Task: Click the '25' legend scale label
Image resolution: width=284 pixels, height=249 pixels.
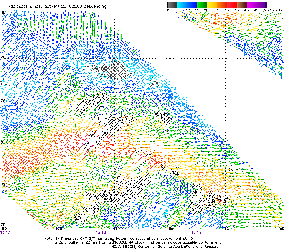Action: pyautogui.click(x=217, y=10)
